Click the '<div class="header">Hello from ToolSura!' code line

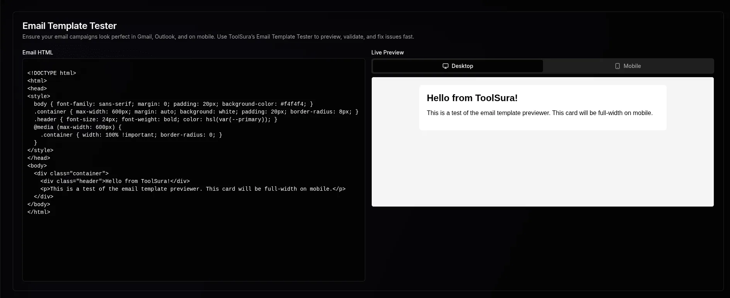coord(115,181)
